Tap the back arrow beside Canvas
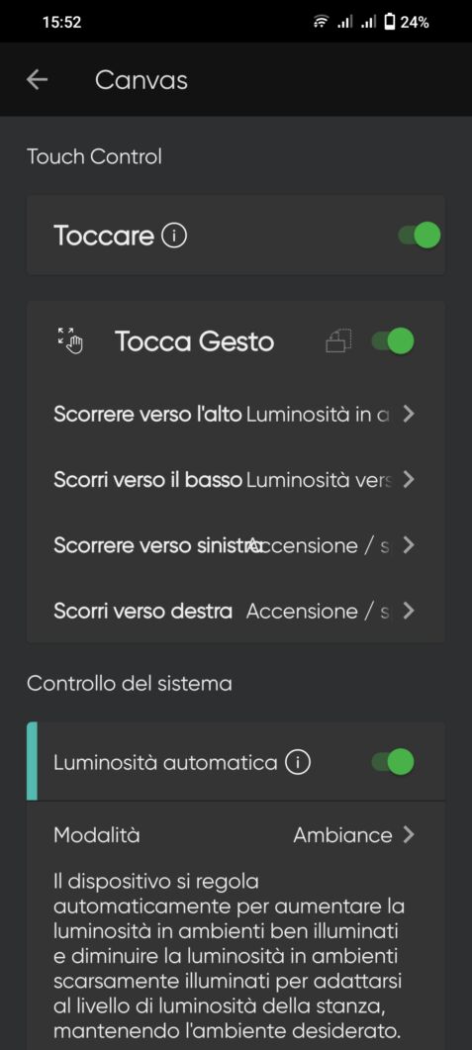472x1050 pixels. (x=37, y=80)
